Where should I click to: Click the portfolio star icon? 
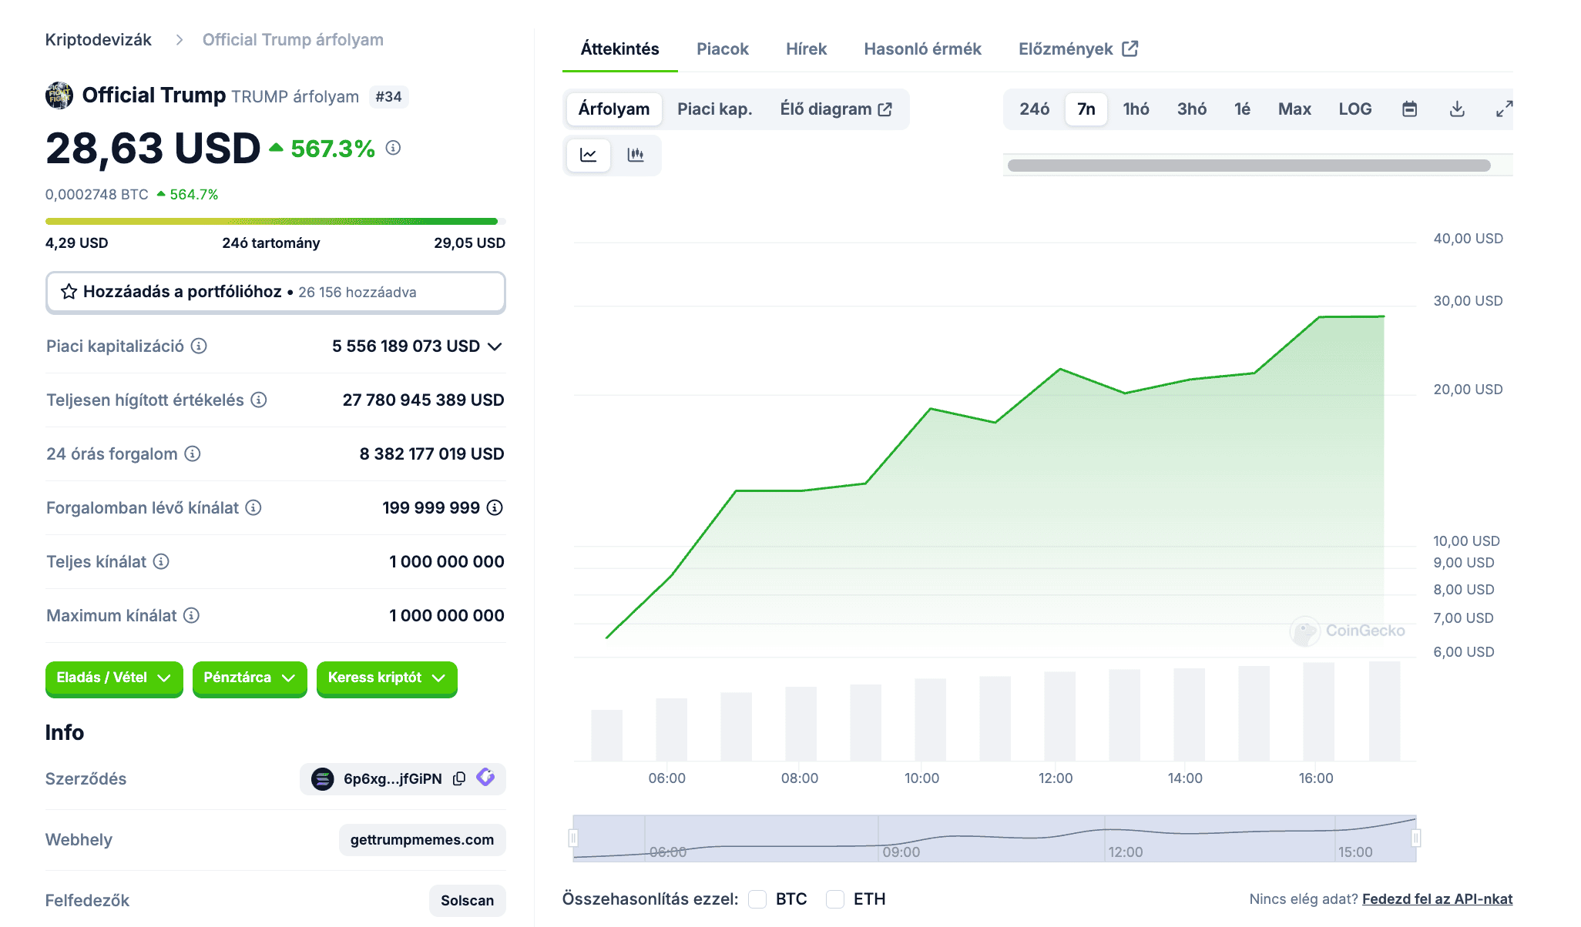tap(69, 292)
